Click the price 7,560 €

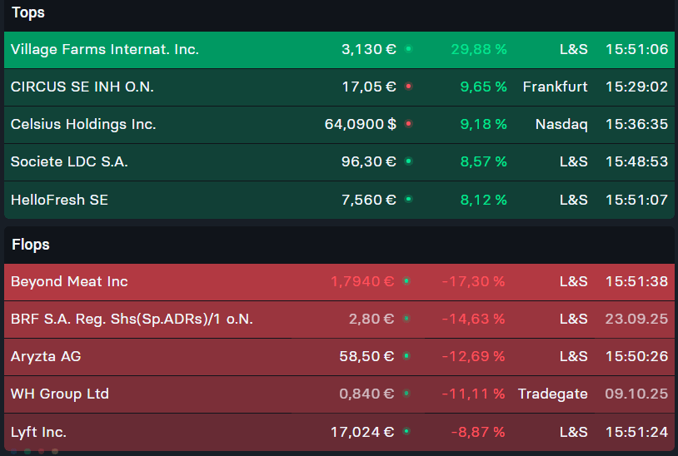[x=369, y=200]
